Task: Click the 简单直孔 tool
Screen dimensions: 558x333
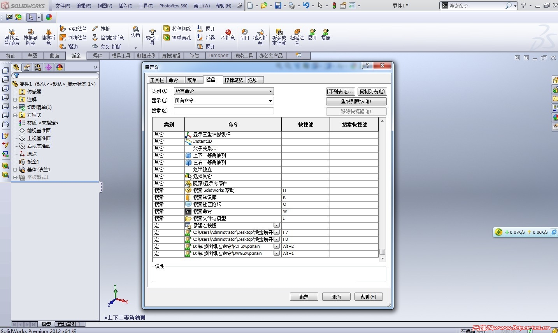Action: (x=177, y=38)
